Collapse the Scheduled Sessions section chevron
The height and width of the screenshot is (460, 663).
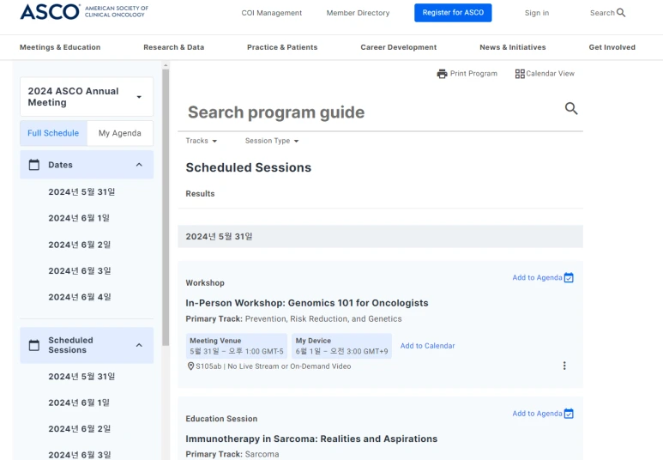(x=139, y=345)
